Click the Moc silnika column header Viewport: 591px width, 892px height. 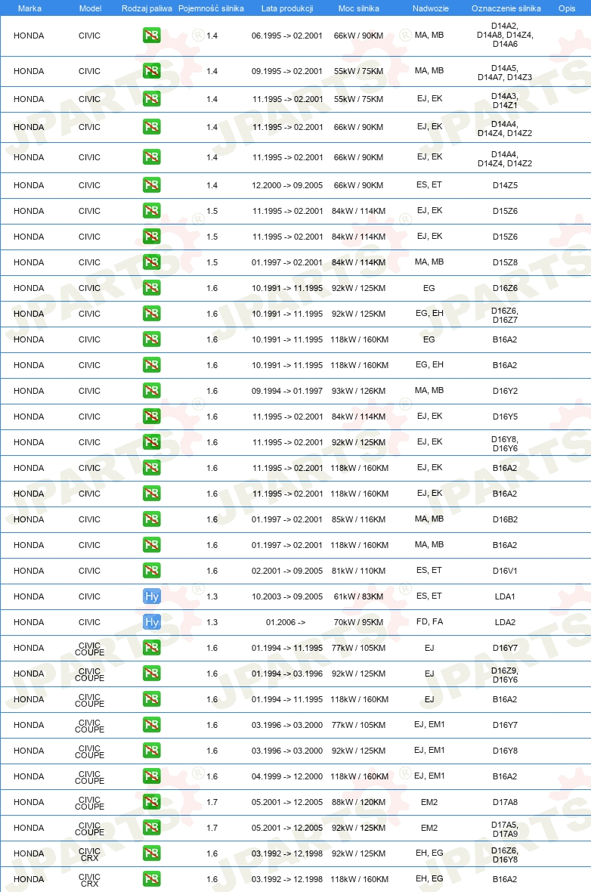(x=359, y=8)
